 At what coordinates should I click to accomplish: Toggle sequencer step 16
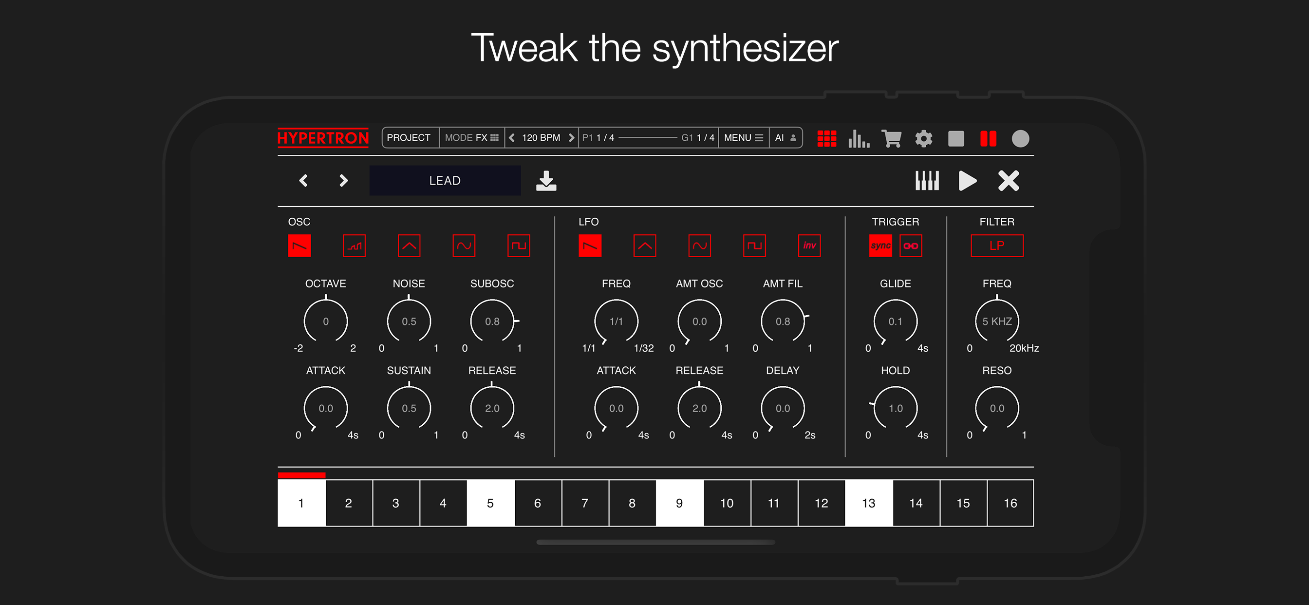(1010, 503)
